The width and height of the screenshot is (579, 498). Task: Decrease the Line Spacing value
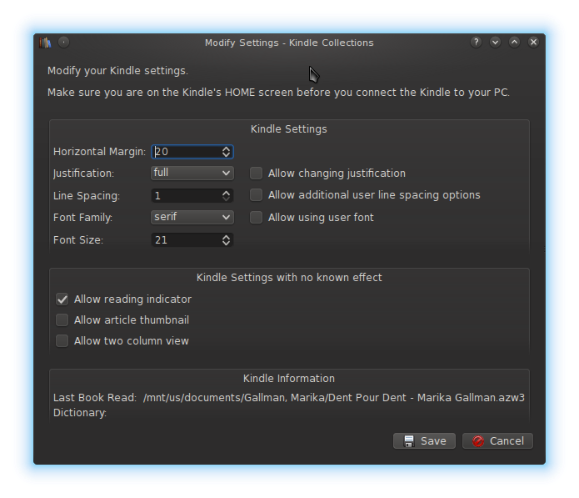[x=227, y=199]
